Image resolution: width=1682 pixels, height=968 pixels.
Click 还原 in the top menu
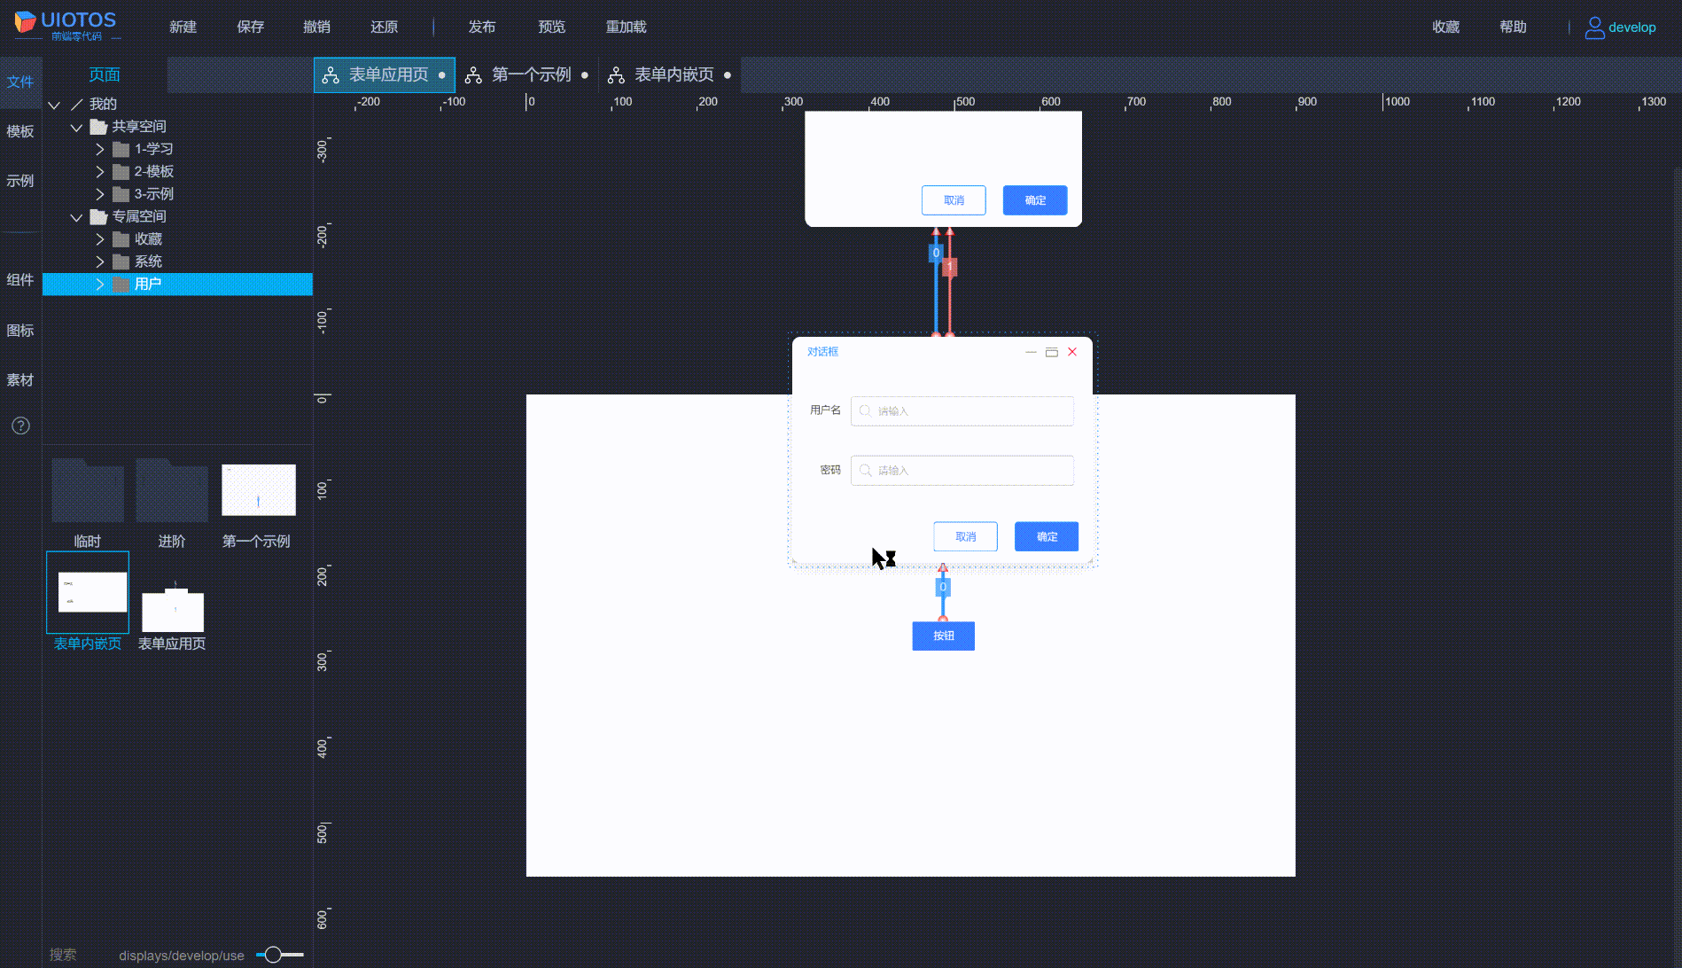pos(385,27)
